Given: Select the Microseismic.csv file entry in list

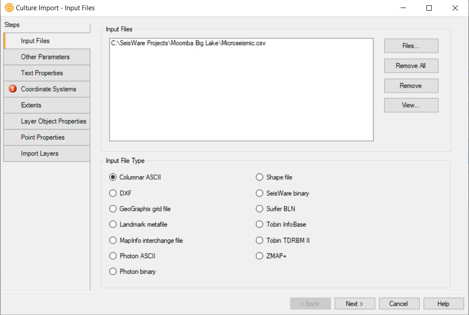Looking at the screenshot, I should click(x=188, y=43).
